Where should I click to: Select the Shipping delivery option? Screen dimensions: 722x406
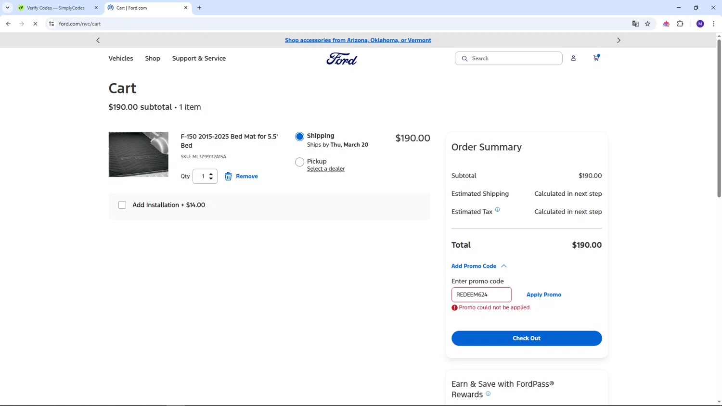pos(299,137)
